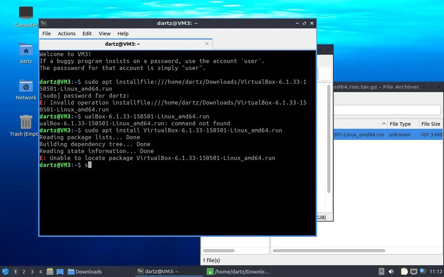
Task: Switch to workspace 3 in the panel
Action: coord(32,272)
